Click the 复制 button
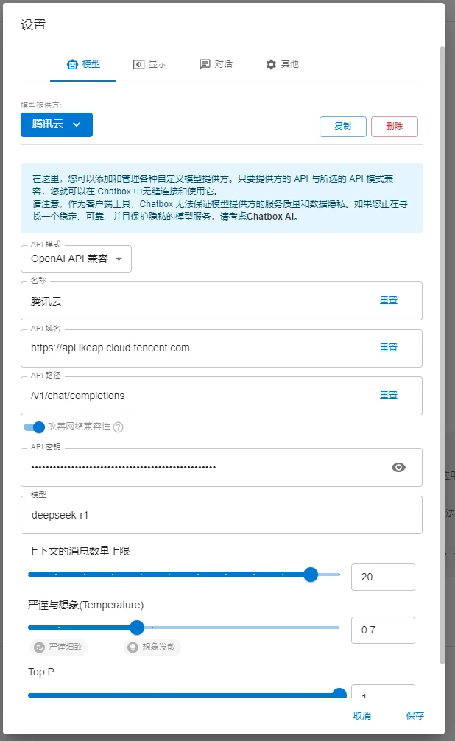The height and width of the screenshot is (741, 455). pos(342,126)
